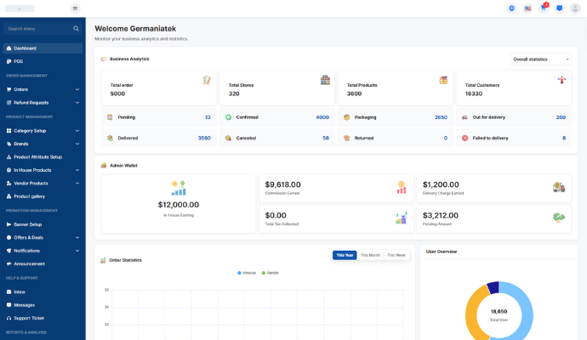Open the chat messages icon in header
587x340 pixels.
559,8
